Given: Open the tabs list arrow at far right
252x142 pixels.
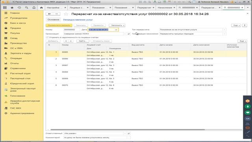Looking at the screenshot, I should [x=247, y=7].
